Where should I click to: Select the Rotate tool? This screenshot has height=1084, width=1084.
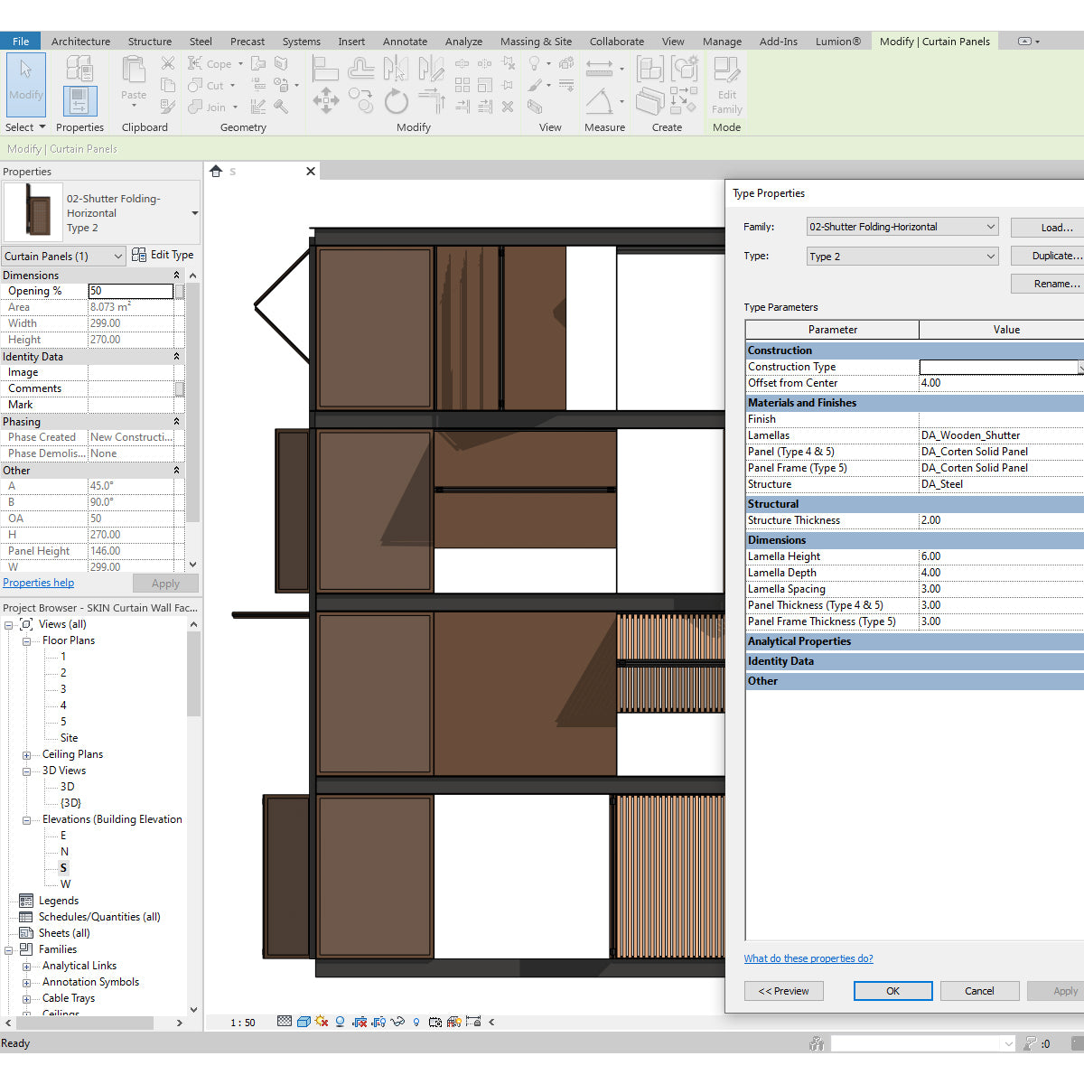pos(397,101)
